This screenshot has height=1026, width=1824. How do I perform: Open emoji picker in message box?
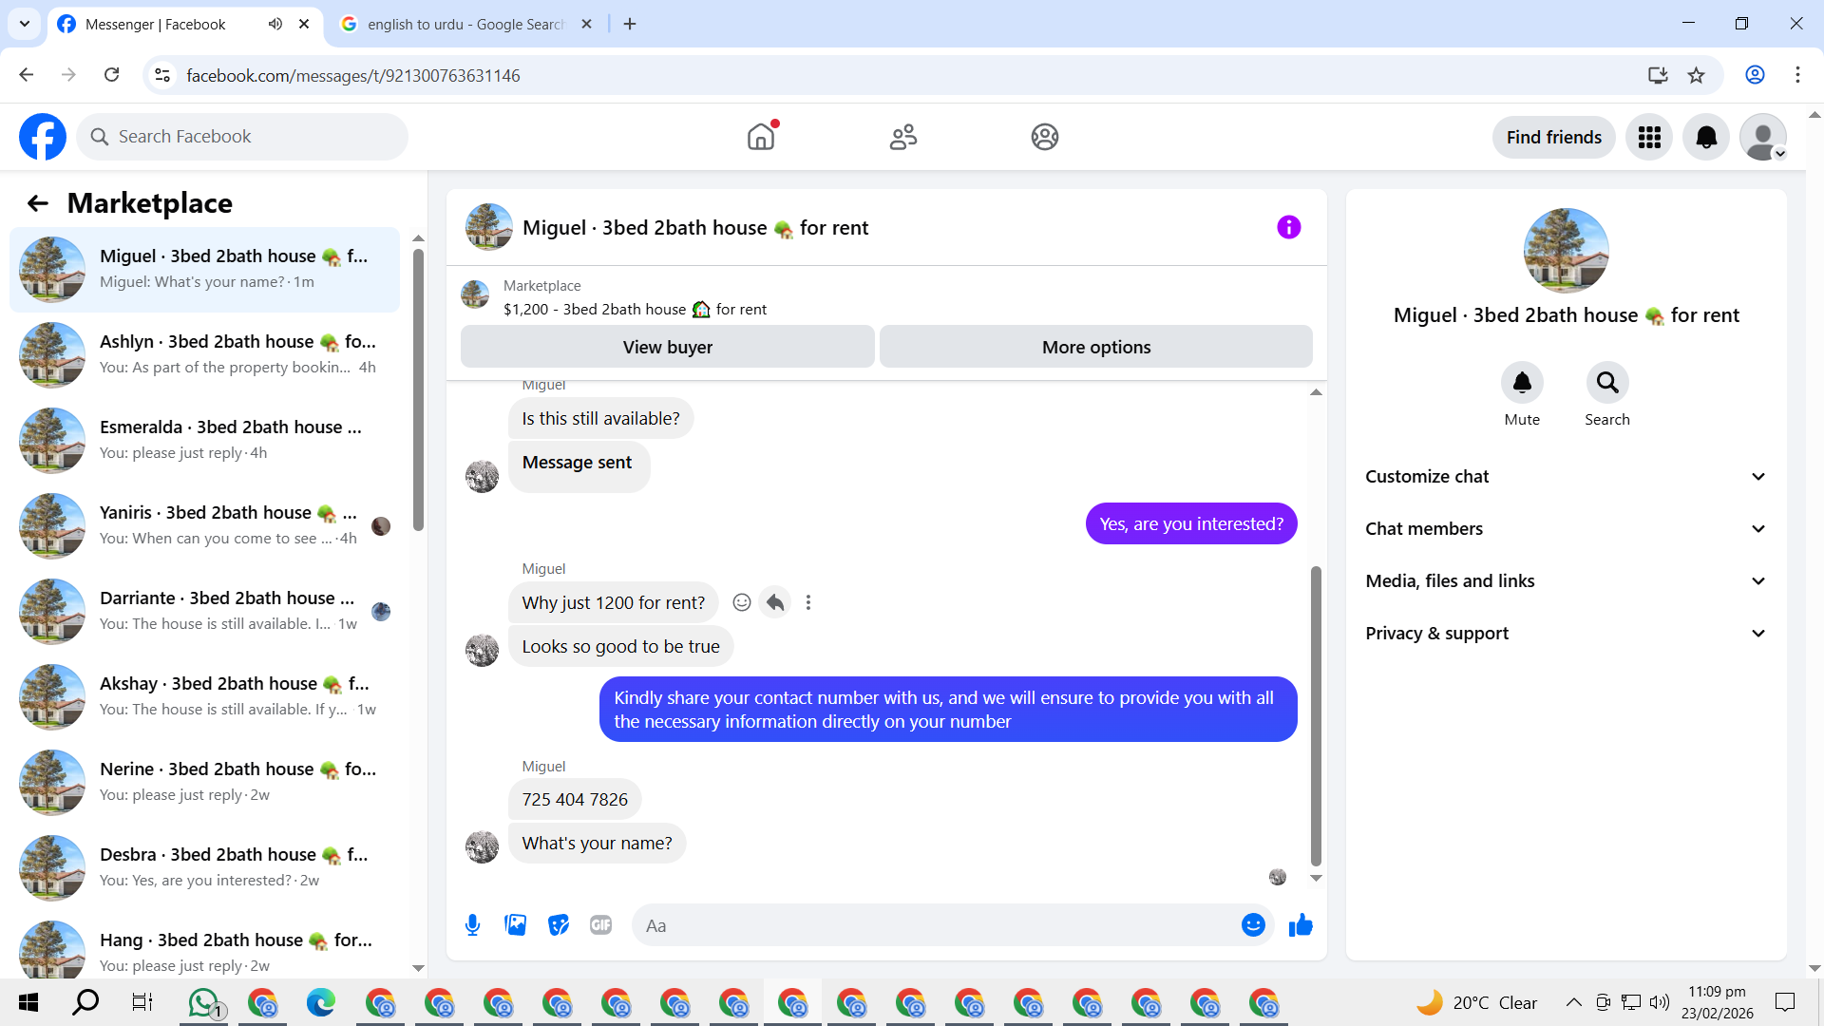coord(1253,924)
